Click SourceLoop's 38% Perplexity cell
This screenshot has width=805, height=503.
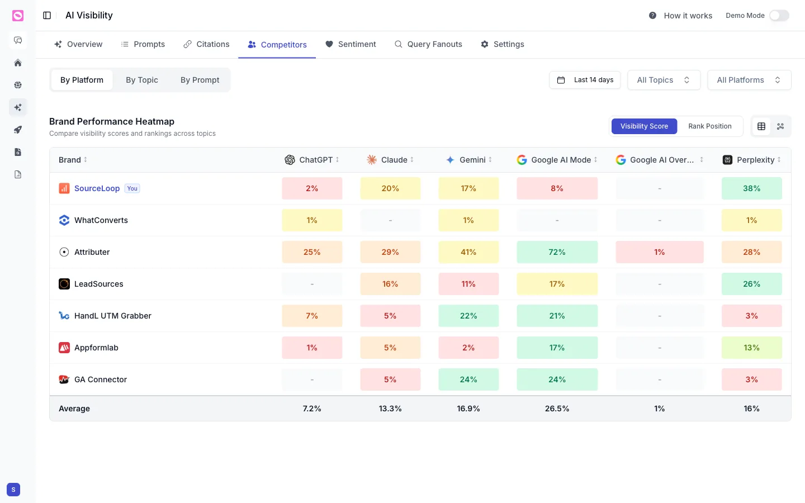(752, 188)
